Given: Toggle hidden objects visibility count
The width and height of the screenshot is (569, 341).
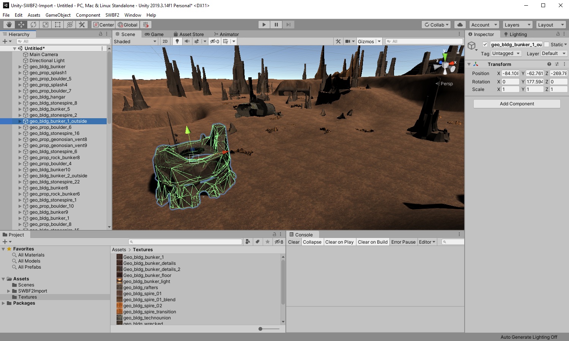Looking at the screenshot, I should (215, 41).
